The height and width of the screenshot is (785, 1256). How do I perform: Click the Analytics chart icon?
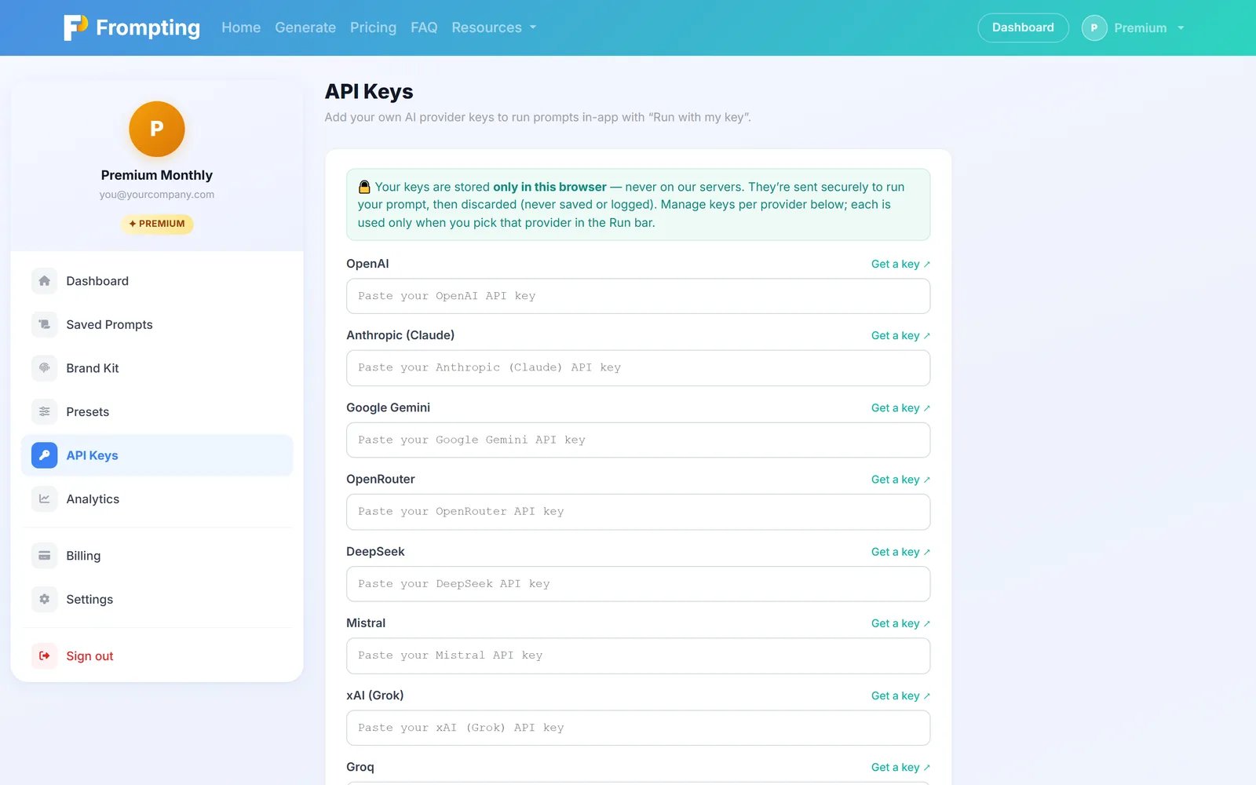(x=45, y=498)
